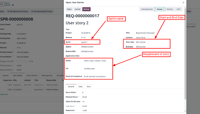The width and height of the screenshot is (200, 114).
Task: Switch to the Tasks tab
Action: click(80, 87)
